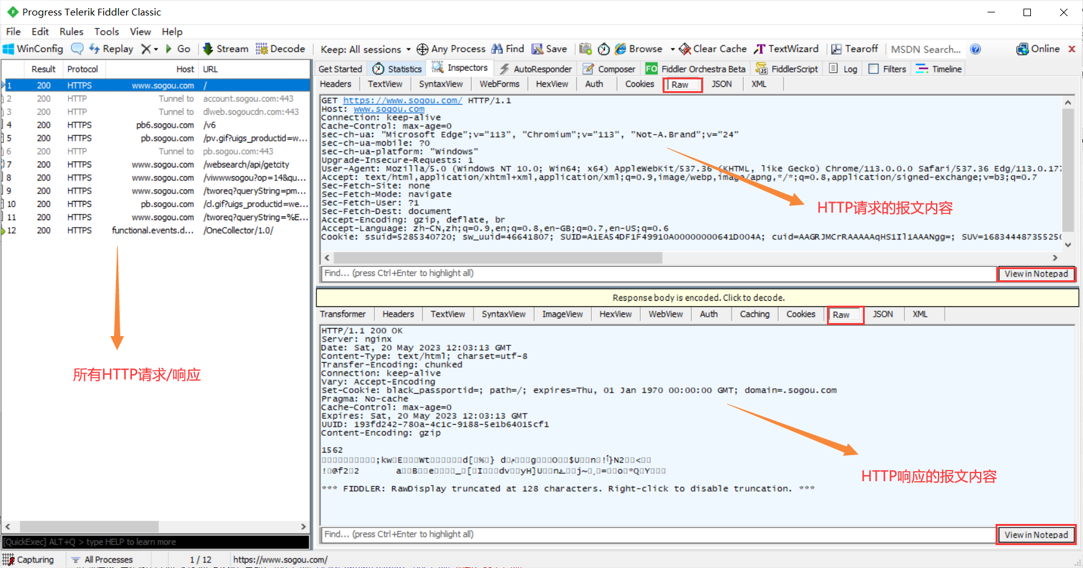Screen dimensions: 1083x568
Task: Select the request SyntaxView tab
Action: click(x=441, y=84)
